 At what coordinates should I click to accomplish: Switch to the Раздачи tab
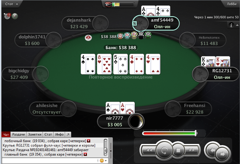(19, 134)
